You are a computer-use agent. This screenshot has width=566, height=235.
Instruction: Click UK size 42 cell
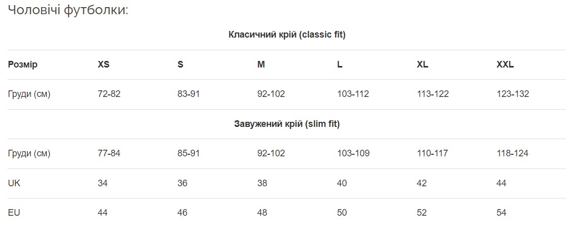[x=422, y=183]
